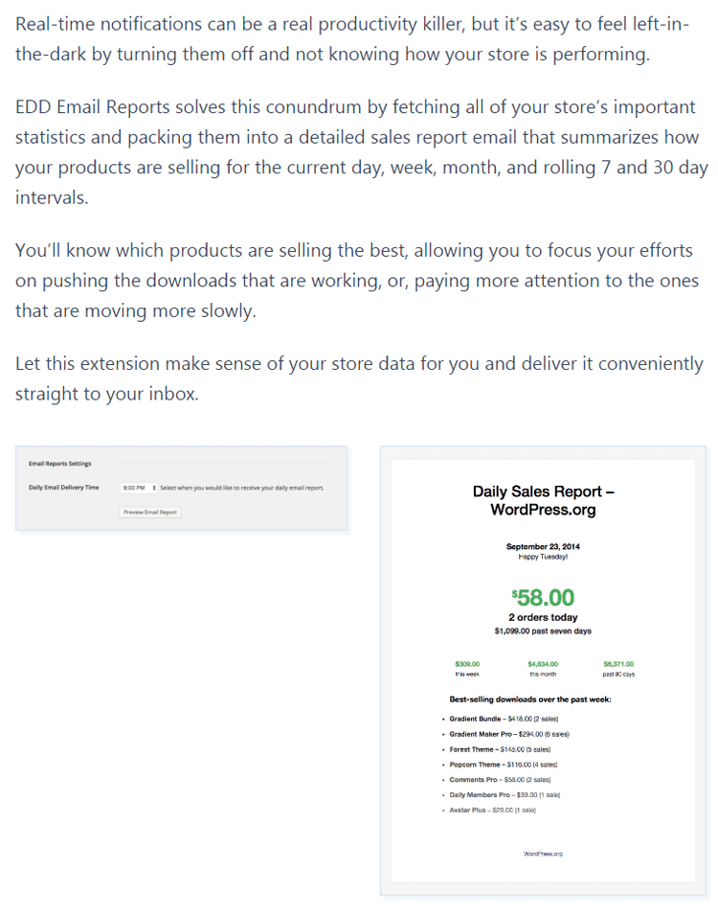Open the Daily Email Delivery Time dropdown
This screenshot has height=917, width=718.
[x=139, y=488]
